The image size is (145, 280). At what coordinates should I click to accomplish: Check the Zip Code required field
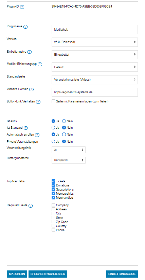(53, 222)
